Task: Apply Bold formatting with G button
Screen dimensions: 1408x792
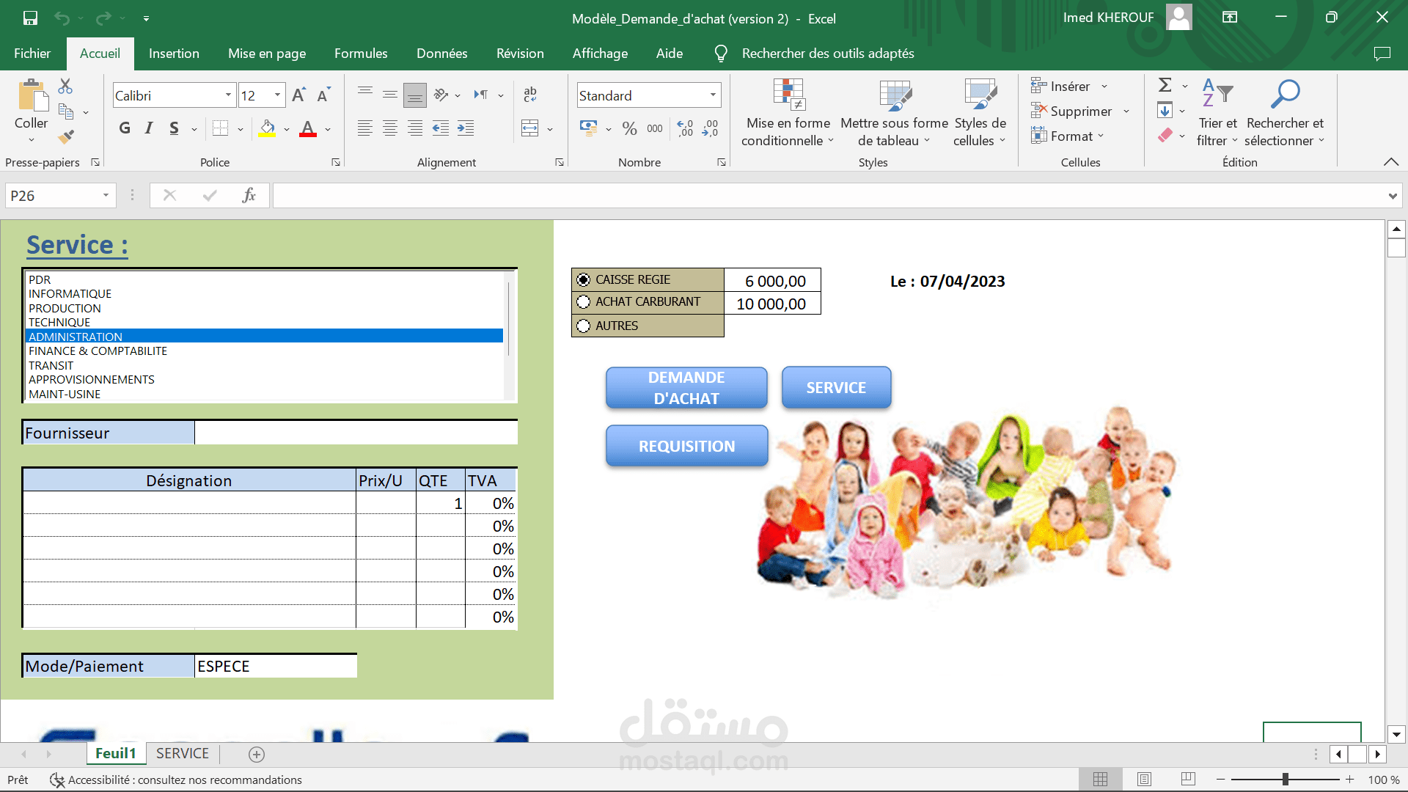Action: point(125,128)
